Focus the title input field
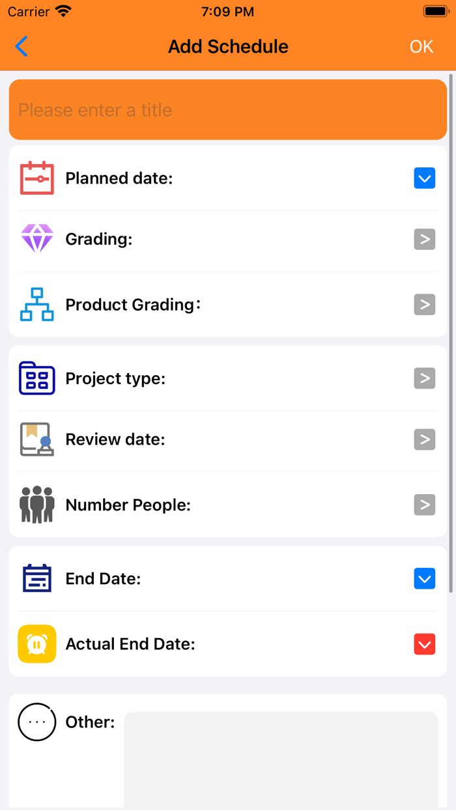Screen dimensions: 456x810 click(x=228, y=110)
